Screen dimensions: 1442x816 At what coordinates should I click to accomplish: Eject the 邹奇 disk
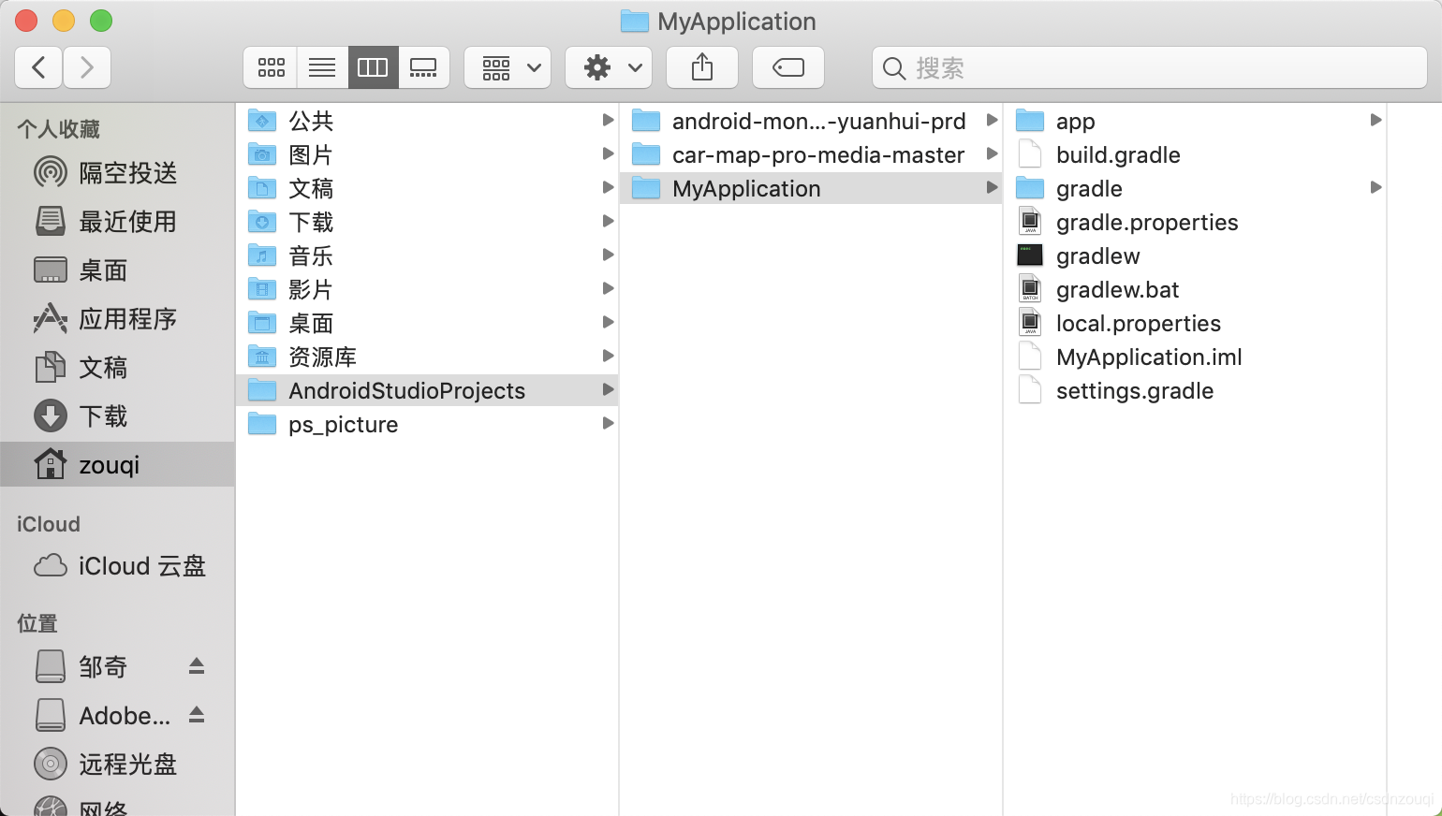pyautogui.click(x=197, y=666)
